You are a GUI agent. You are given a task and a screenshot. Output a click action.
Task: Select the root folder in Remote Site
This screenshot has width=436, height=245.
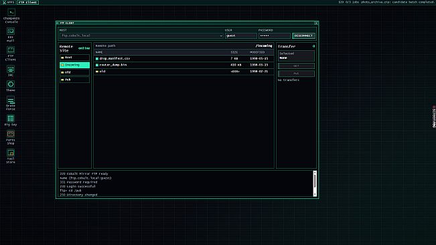pyautogui.click(x=74, y=58)
